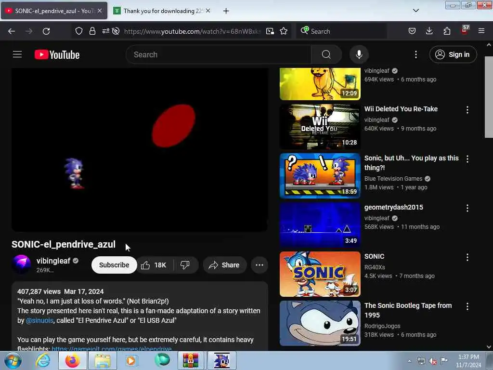The width and height of the screenshot is (493, 370).
Task: Open the @sinuois link in description
Action: coord(39,320)
